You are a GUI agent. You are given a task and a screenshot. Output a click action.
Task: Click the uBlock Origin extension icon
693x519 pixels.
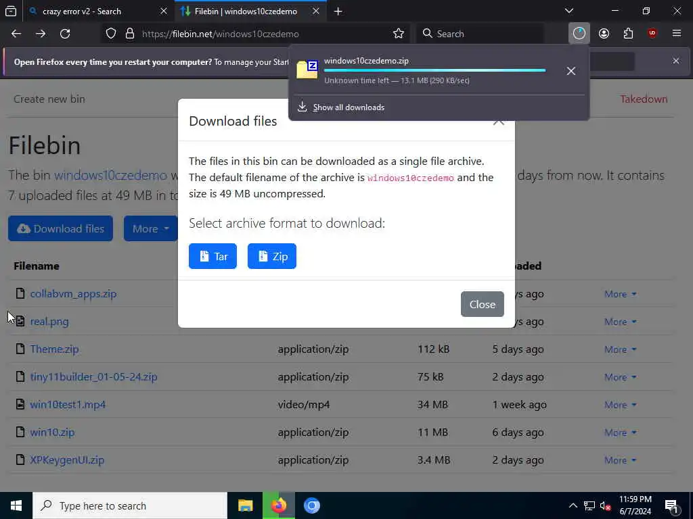[652, 34]
